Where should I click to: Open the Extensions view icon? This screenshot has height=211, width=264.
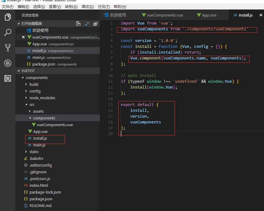8,78
